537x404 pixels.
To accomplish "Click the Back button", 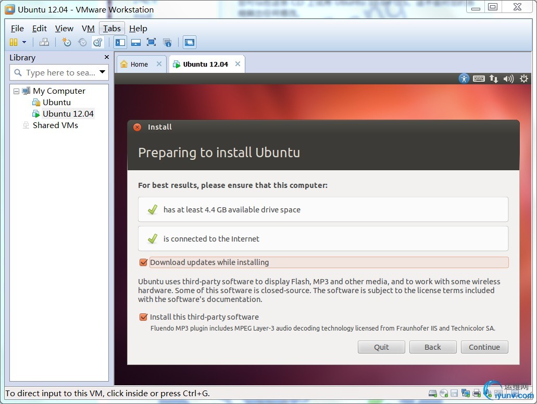I will coord(432,347).
